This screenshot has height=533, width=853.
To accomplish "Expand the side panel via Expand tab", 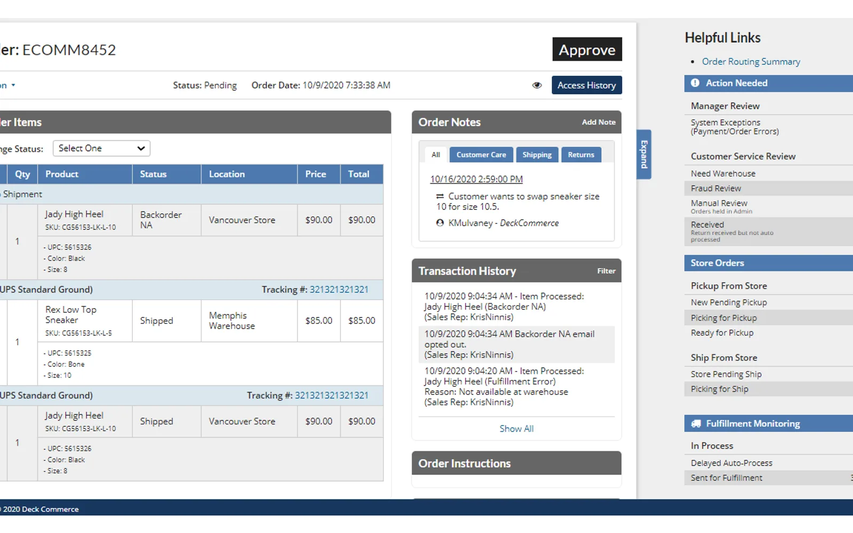I will (x=644, y=155).
